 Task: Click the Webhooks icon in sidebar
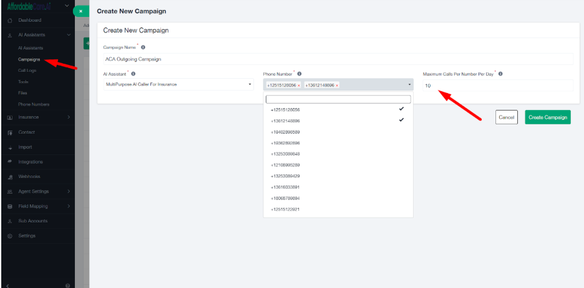[x=9, y=177]
